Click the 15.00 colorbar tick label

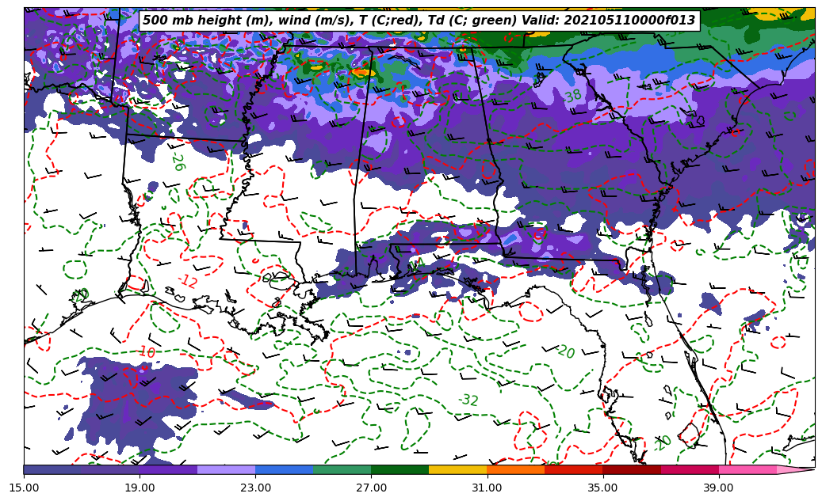tap(24, 488)
